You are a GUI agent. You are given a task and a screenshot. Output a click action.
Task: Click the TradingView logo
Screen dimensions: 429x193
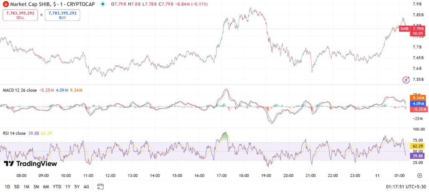(30, 164)
